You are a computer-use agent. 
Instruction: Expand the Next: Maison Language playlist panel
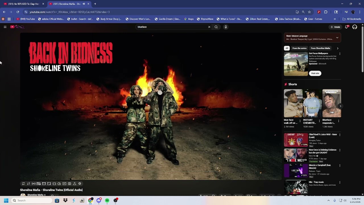coord(337,38)
